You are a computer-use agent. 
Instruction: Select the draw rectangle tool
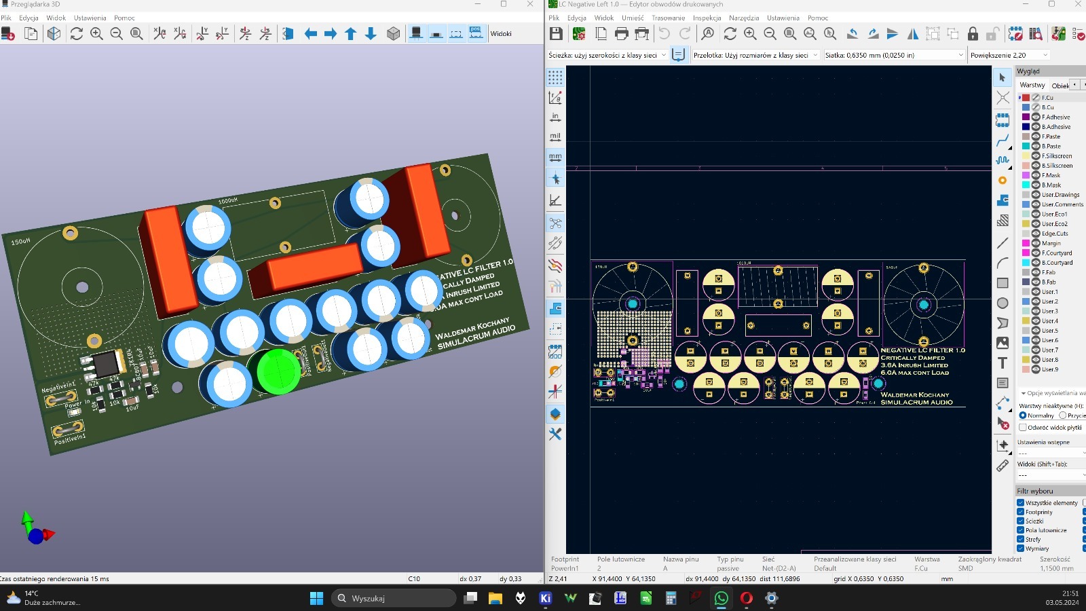point(1003,283)
